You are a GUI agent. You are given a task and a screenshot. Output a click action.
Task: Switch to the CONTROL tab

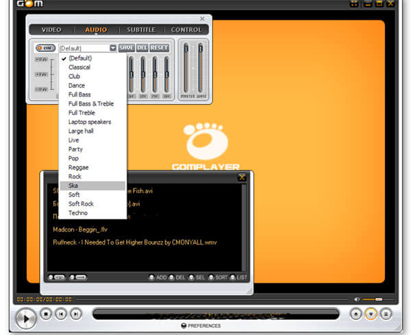coord(186,29)
